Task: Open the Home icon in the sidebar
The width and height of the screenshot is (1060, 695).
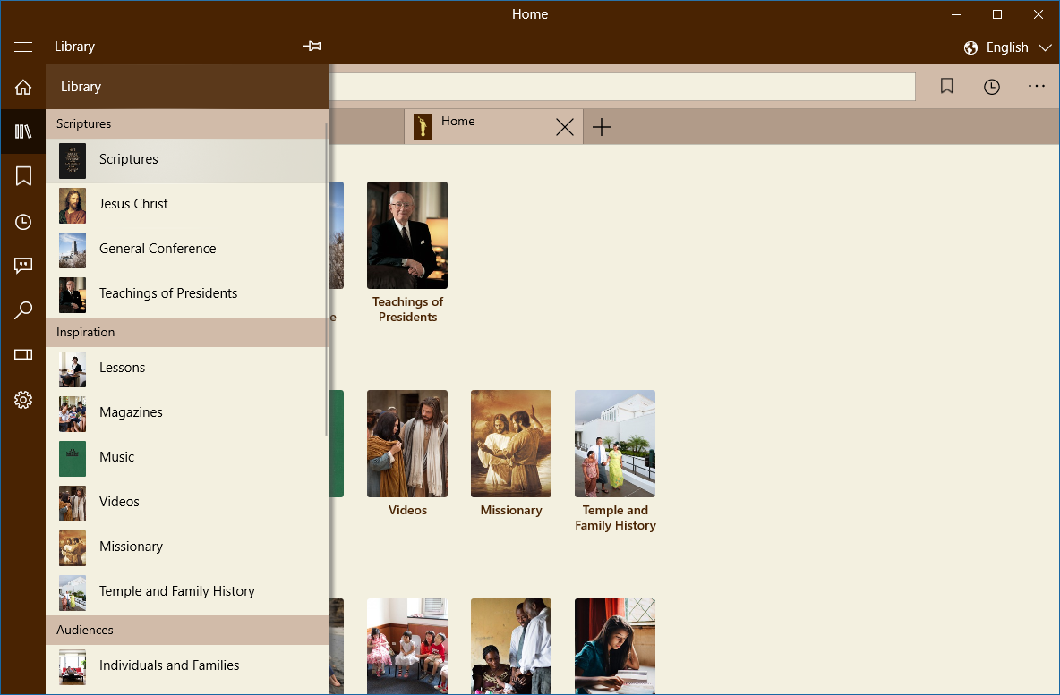Action: [x=23, y=87]
